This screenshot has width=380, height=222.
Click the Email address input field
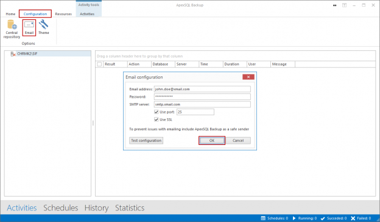[202, 89]
